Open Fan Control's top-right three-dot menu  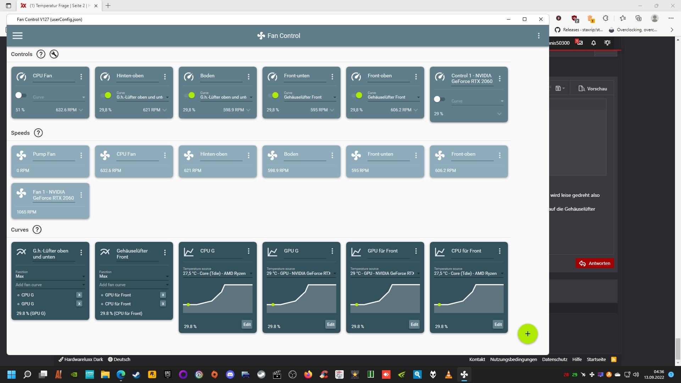pyautogui.click(x=538, y=36)
